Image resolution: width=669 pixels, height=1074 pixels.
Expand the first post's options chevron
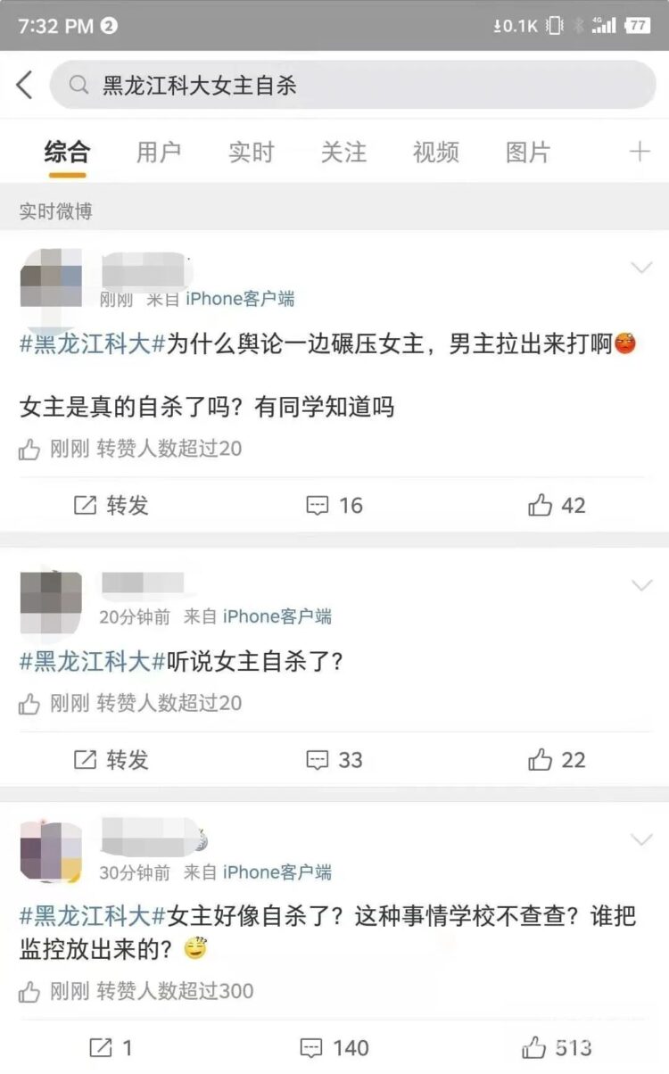[641, 267]
